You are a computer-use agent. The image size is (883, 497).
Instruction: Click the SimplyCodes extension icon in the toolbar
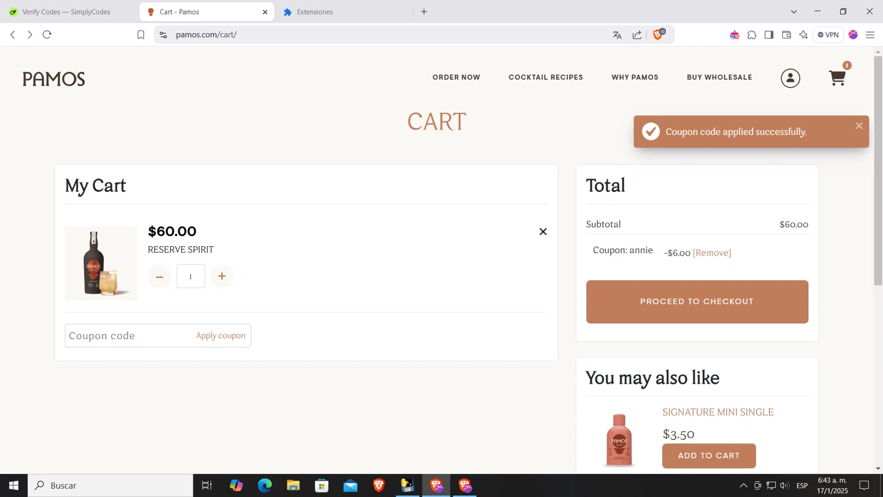pyautogui.click(x=735, y=35)
